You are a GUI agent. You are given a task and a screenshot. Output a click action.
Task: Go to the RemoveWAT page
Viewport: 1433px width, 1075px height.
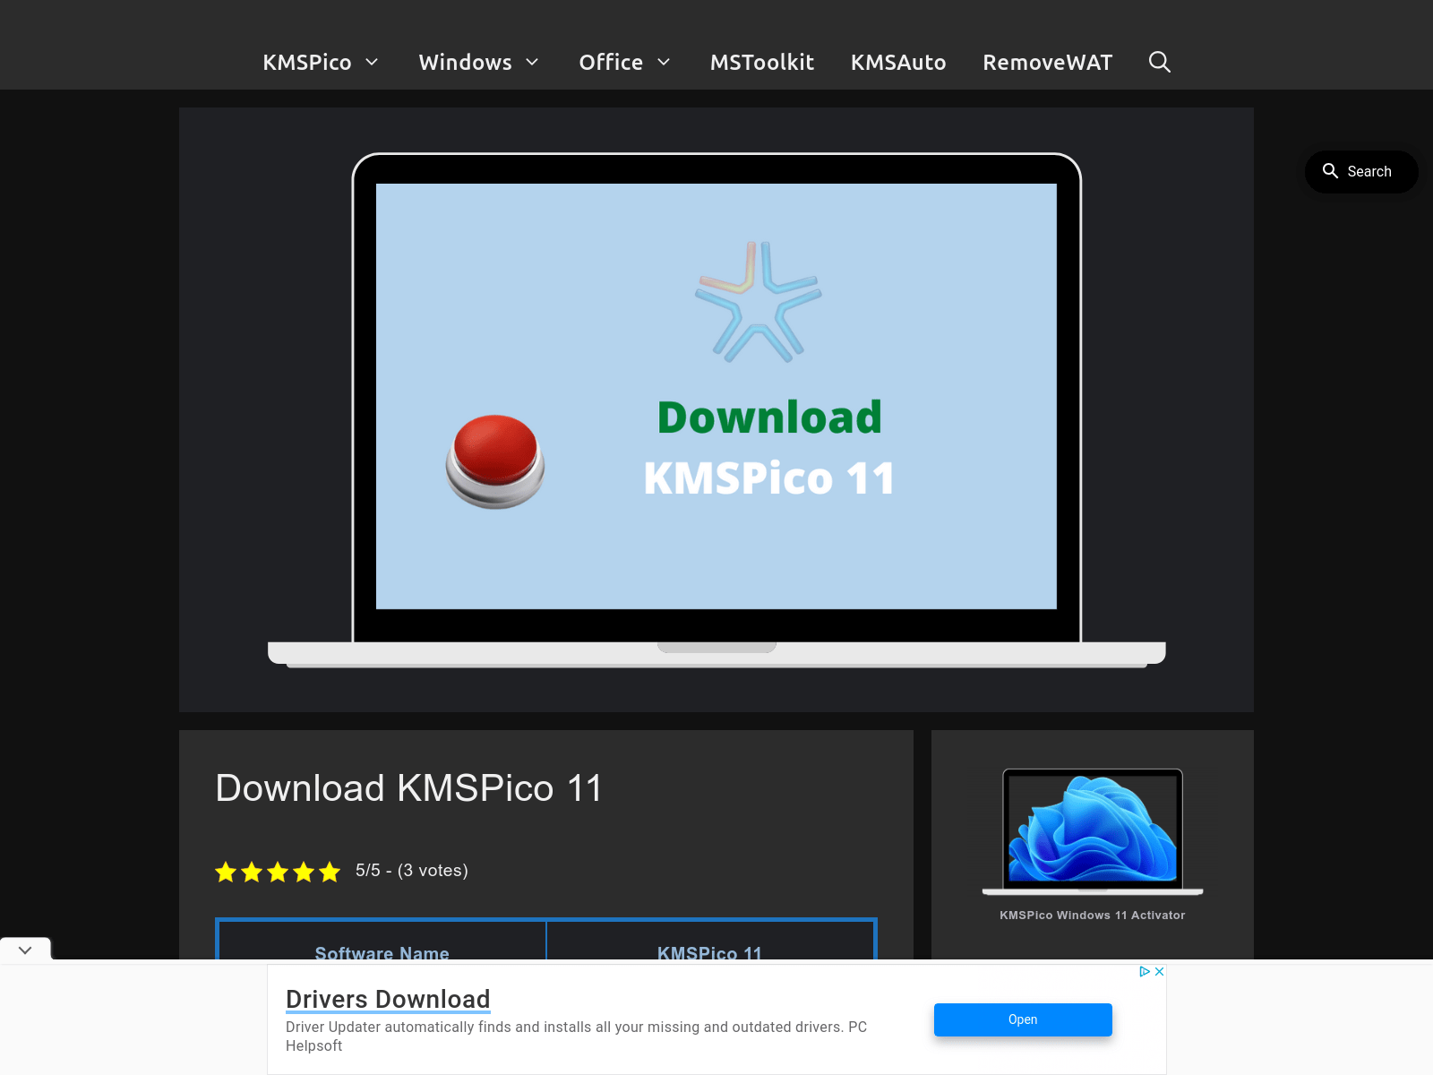(x=1047, y=62)
